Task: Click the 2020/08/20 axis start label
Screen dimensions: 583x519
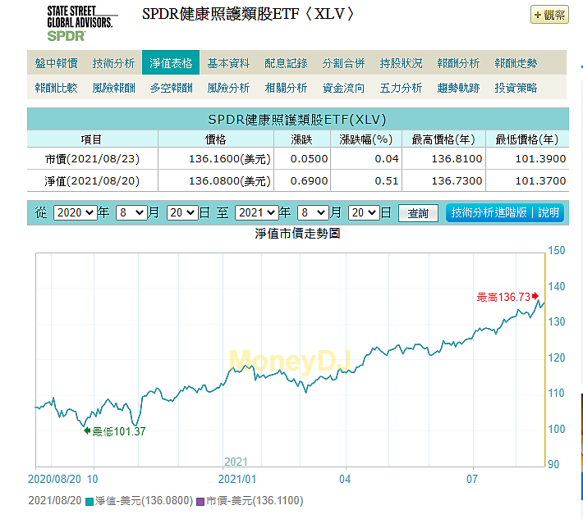Action: [x=54, y=479]
